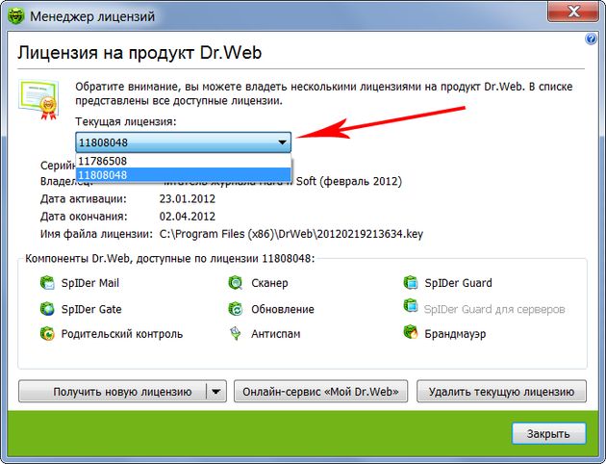Click the SpIDer Mail label
Screen dimensions: 606x464
point(90,283)
